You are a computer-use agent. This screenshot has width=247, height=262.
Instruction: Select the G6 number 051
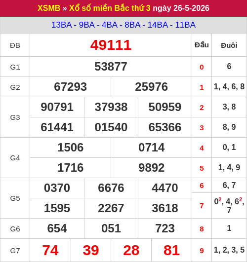(x=111, y=228)
